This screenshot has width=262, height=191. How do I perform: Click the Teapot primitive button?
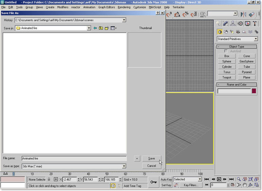click(x=227, y=77)
